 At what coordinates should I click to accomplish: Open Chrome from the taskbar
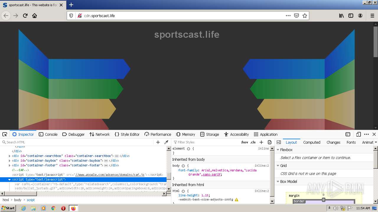(53, 208)
